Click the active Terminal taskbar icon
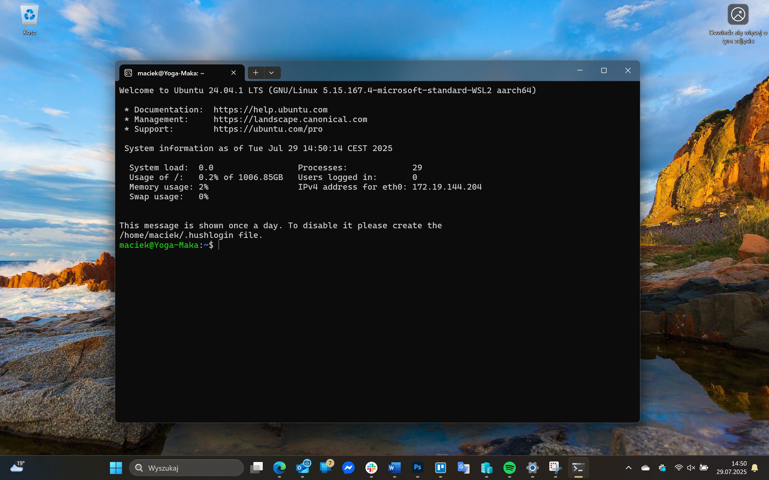769x480 pixels. click(x=578, y=468)
